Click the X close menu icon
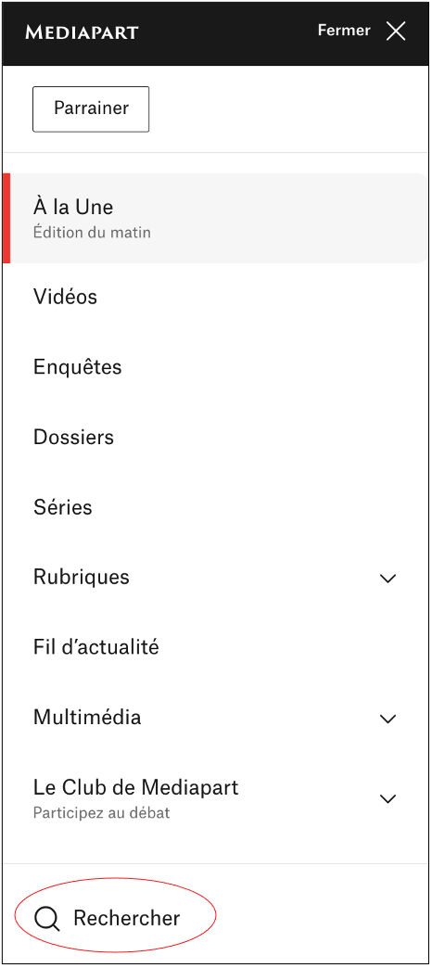Screen dimensions: 432x968 tap(396, 31)
